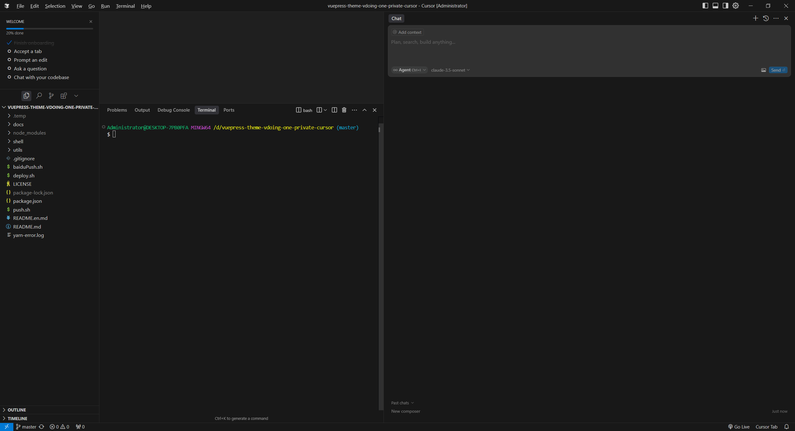
Task: Send the chat message
Action: pos(778,70)
